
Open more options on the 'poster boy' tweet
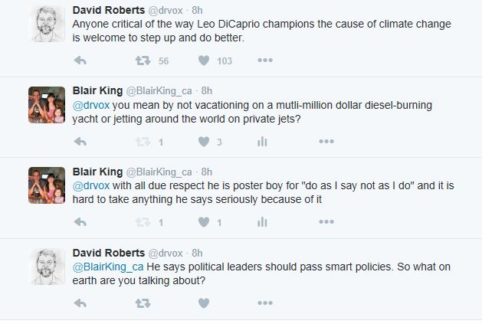click(x=326, y=223)
